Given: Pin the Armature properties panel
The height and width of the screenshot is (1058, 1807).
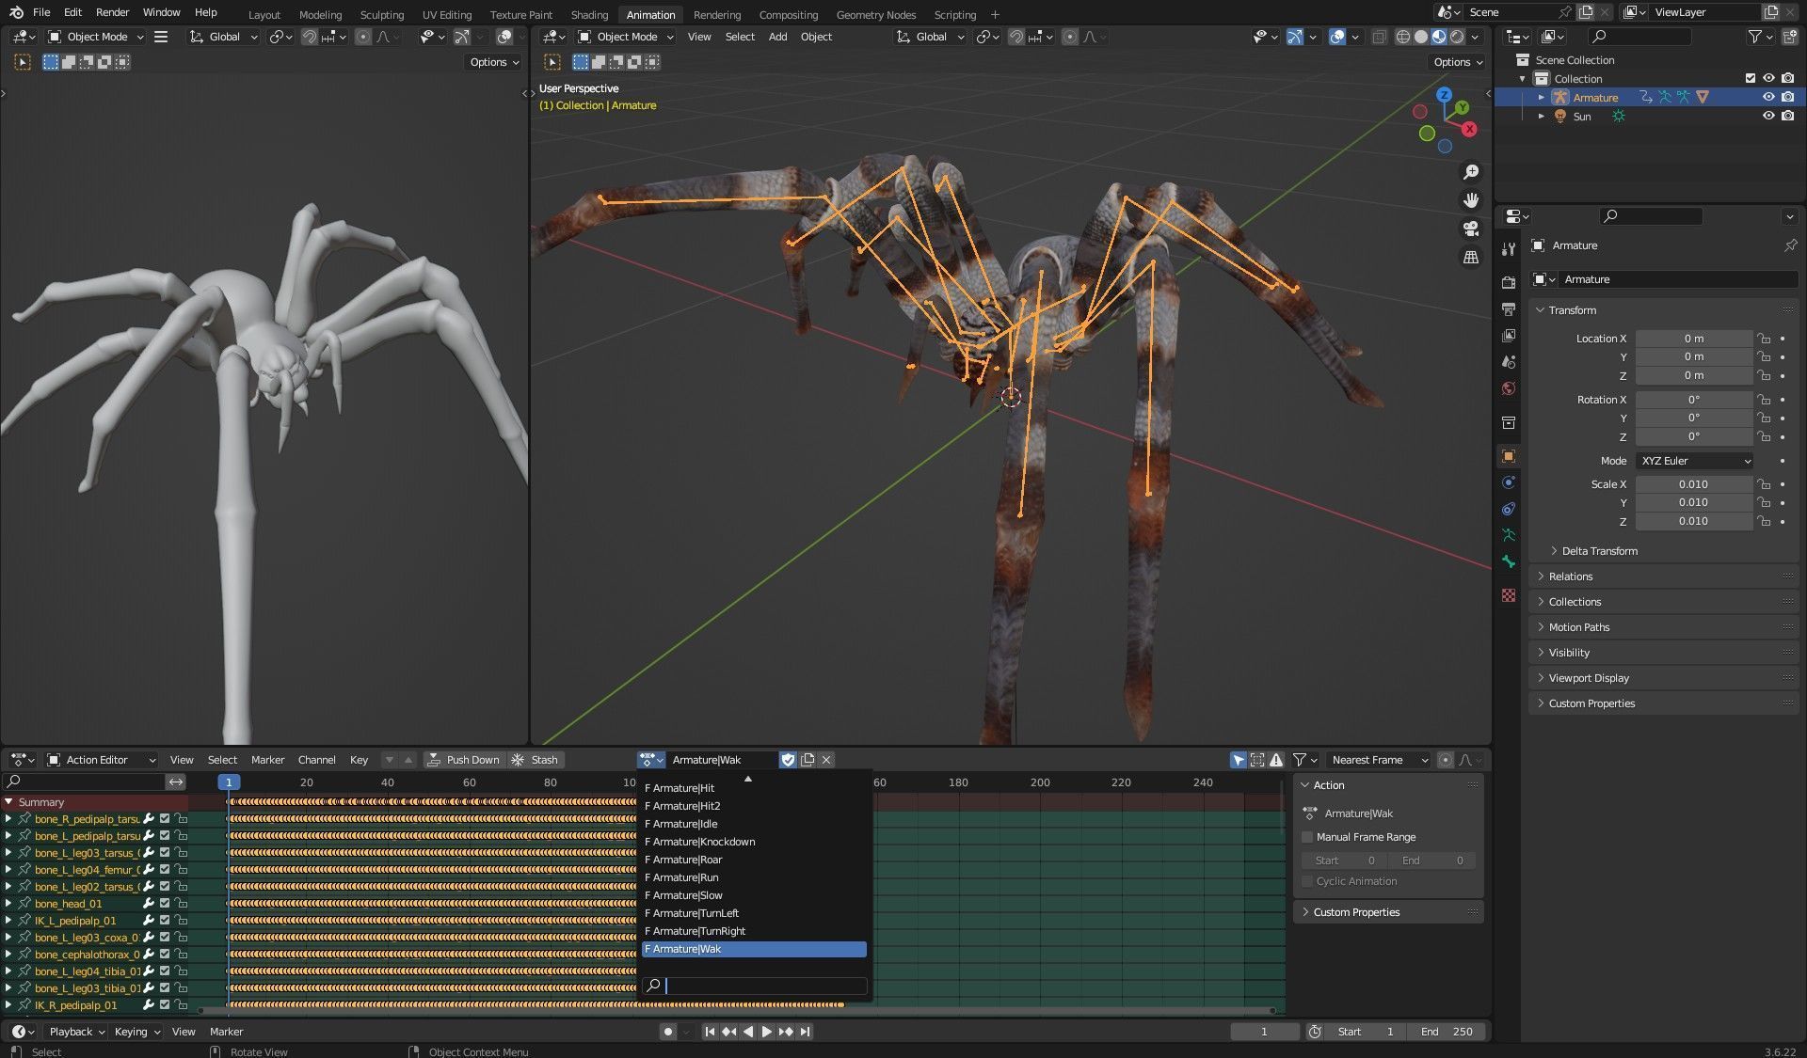Looking at the screenshot, I should pos(1789,245).
